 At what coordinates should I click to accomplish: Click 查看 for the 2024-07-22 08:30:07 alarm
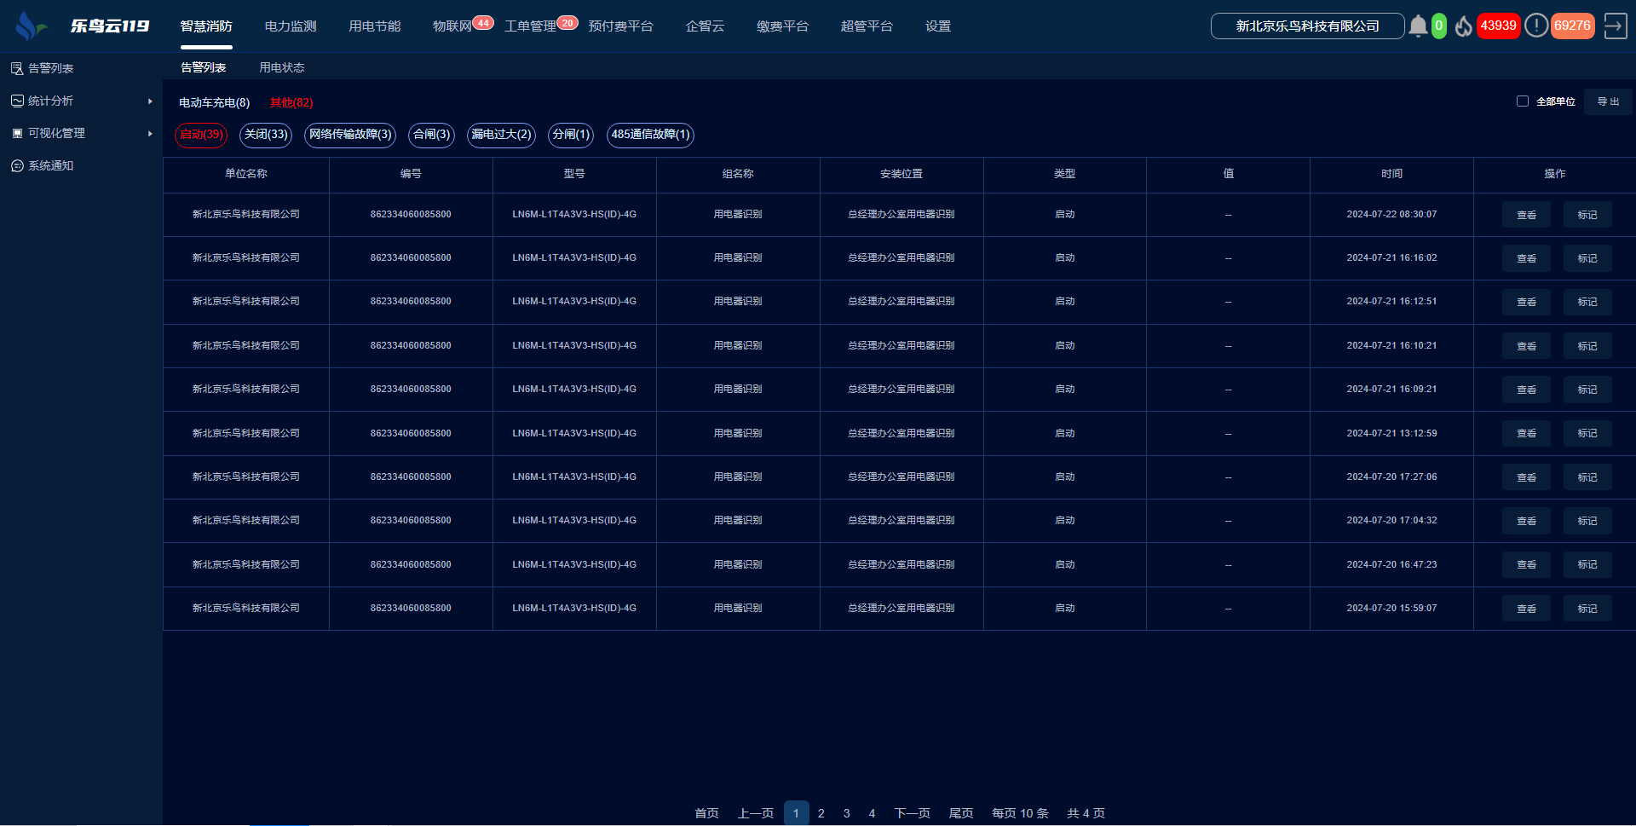coord(1526,215)
